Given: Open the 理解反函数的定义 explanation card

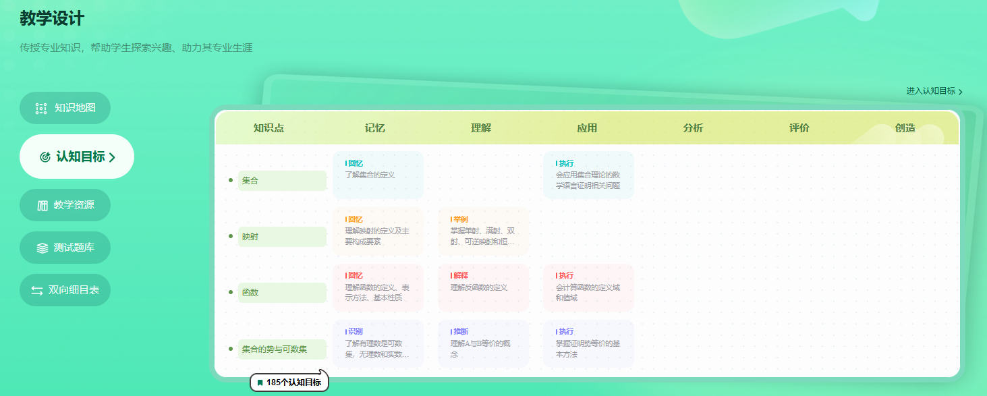Looking at the screenshot, I should point(483,287).
